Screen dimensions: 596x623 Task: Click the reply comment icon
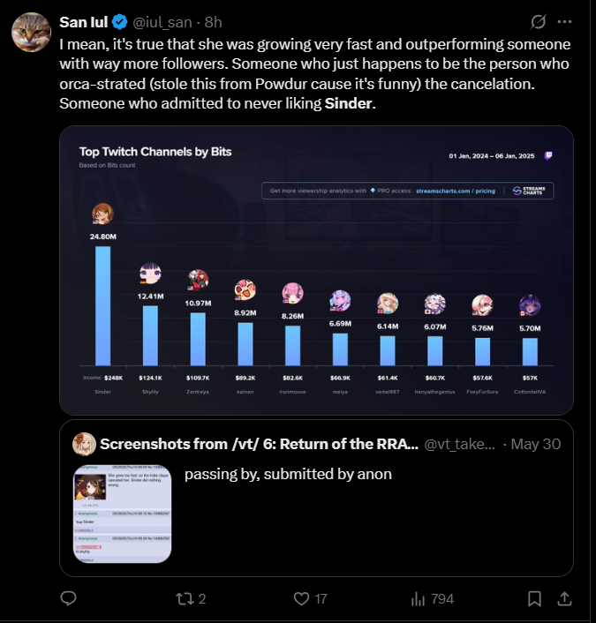[69, 598]
